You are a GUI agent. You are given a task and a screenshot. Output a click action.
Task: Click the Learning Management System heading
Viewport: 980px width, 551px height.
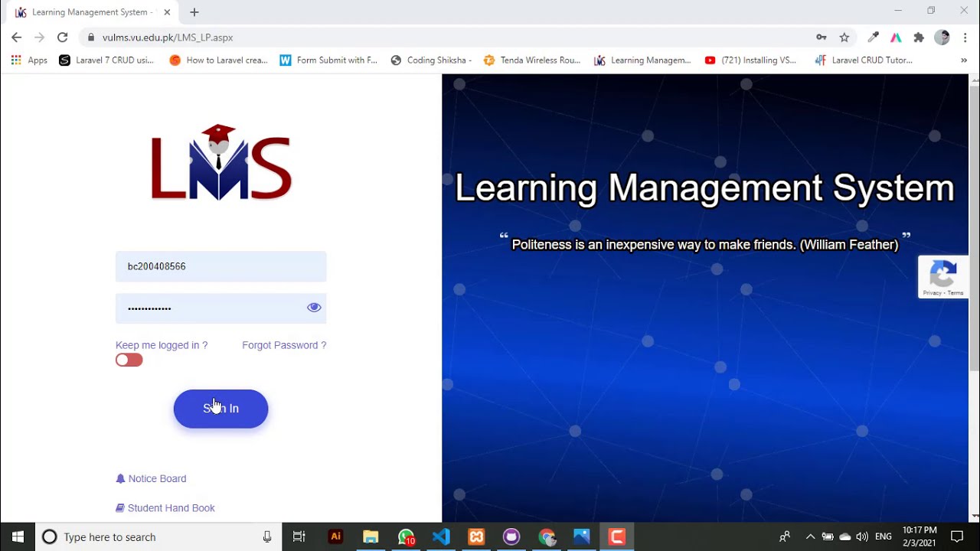coord(704,187)
